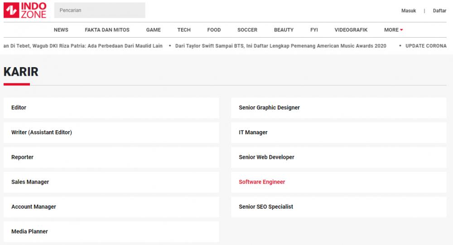View the Senior Graphic Designer vacancy
The width and height of the screenshot is (453, 245).
pos(338,108)
